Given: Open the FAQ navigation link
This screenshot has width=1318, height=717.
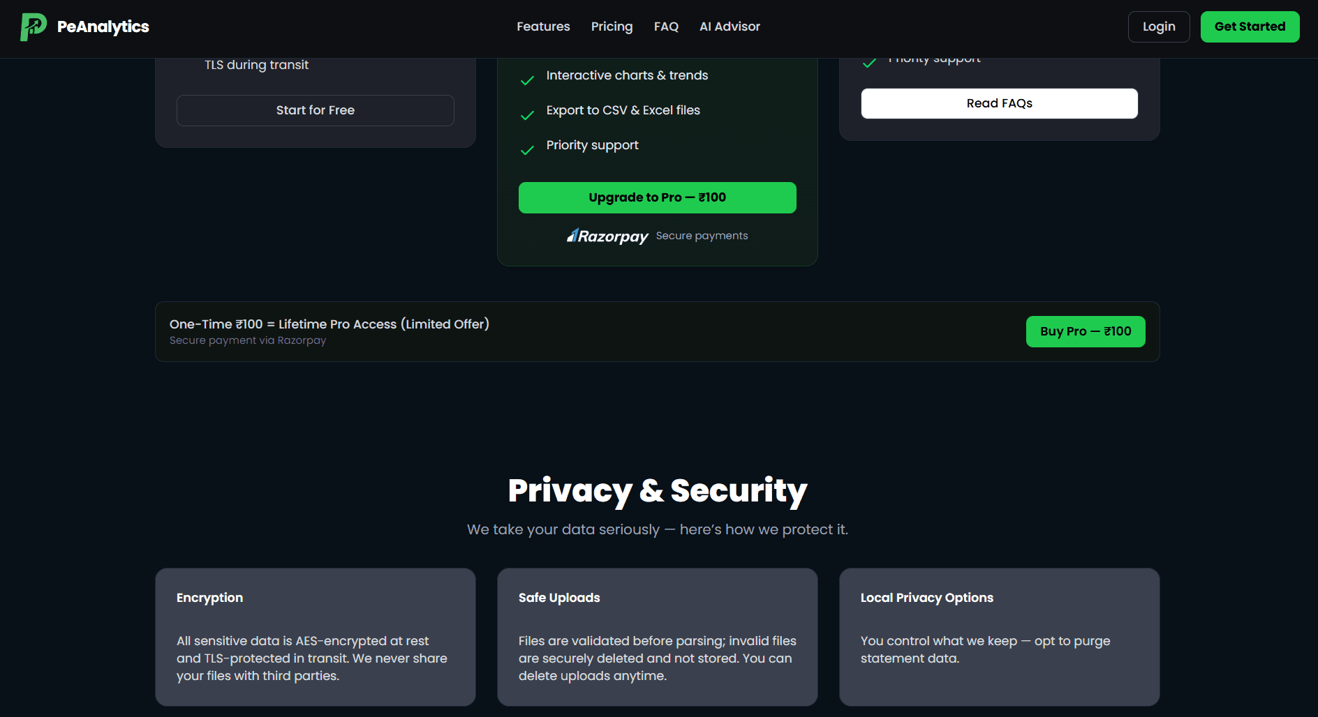Looking at the screenshot, I should pyautogui.click(x=666, y=27).
